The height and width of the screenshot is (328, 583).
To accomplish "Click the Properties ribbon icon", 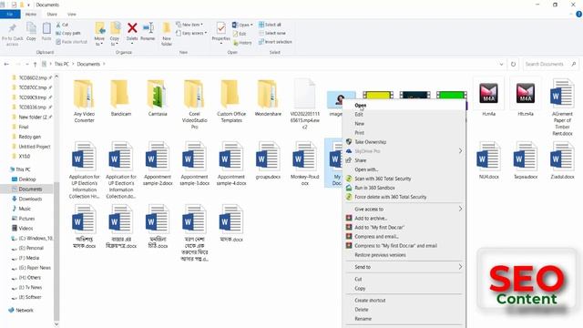I will point(220,28).
